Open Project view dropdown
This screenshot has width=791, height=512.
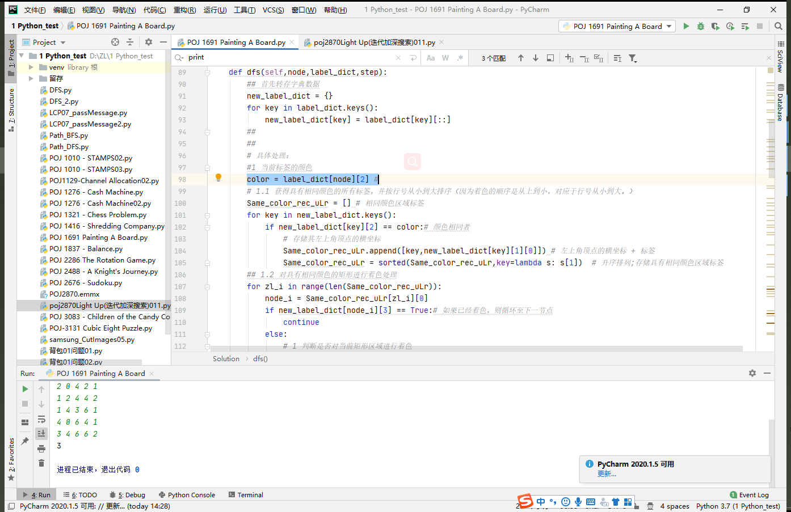click(63, 43)
